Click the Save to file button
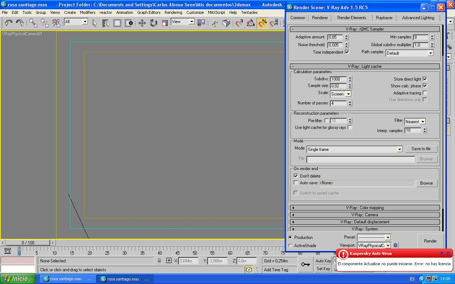 click(421, 149)
